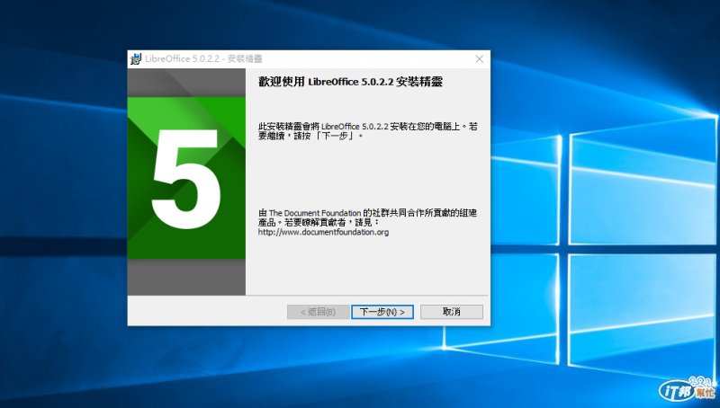Click the 下一步(N) > button
This screenshot has height=408, width=720.
(x=382, y=312)
